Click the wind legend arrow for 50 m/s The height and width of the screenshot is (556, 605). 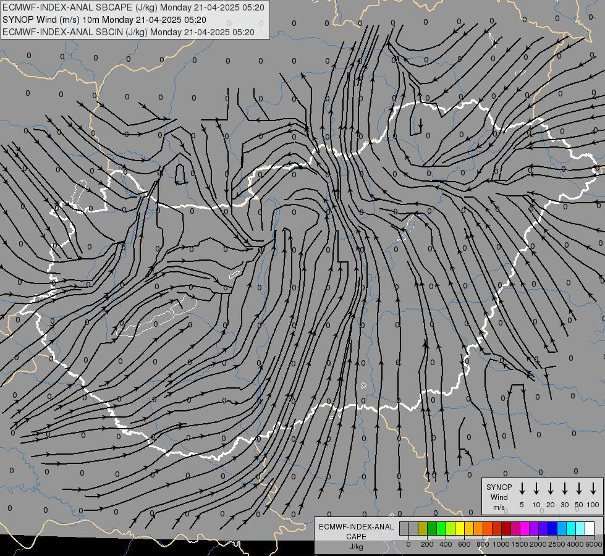pyautogui.click(x=579, y=489)
